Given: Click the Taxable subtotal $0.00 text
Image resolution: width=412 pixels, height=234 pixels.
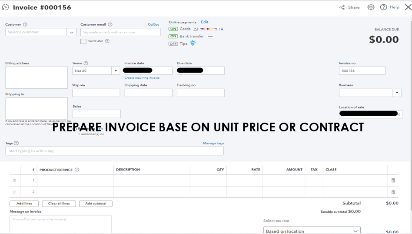Looking at the screenshot, I should (x=341, y=211).
